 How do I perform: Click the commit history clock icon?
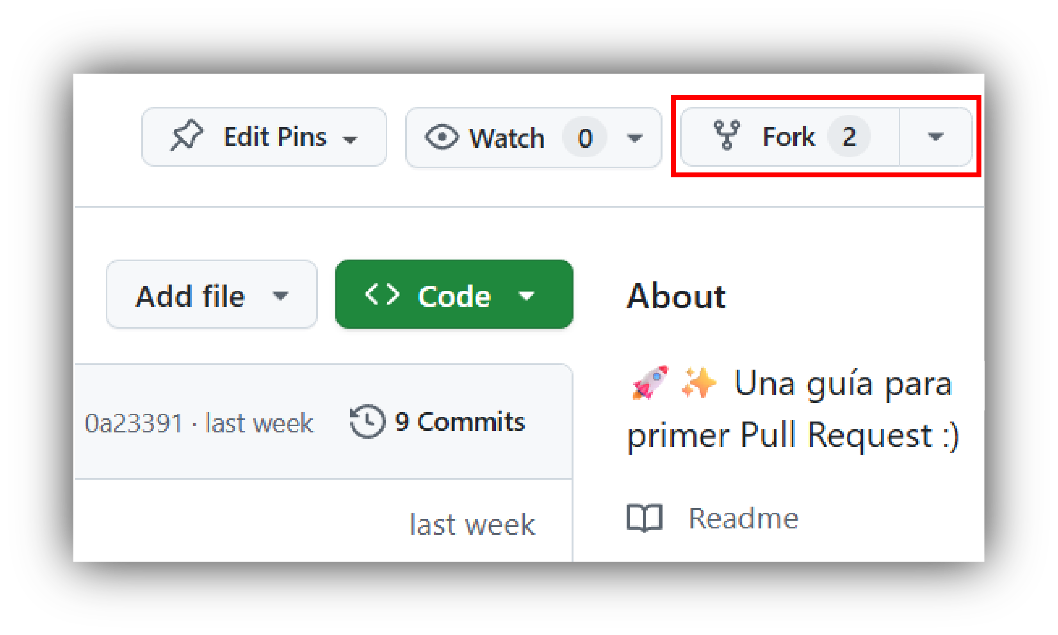[x=367, y=421]
